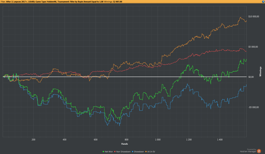Click the 1 200 hands x-axis tick label
The width and height of the screenshot is (265, 154).
pyautogui.click(x=189, y=140)
